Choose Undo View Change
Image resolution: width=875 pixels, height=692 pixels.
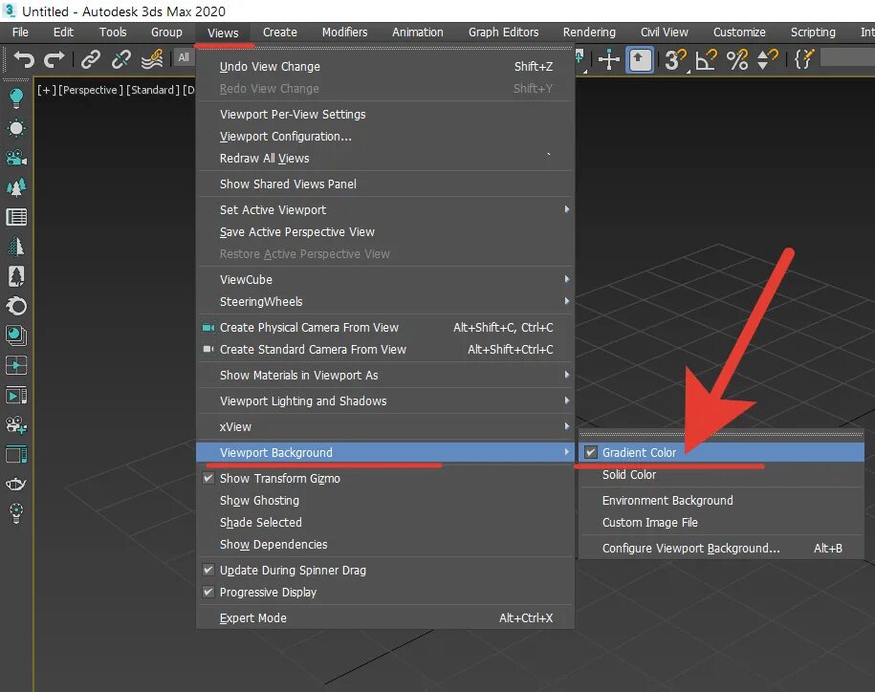coord(385,66)
